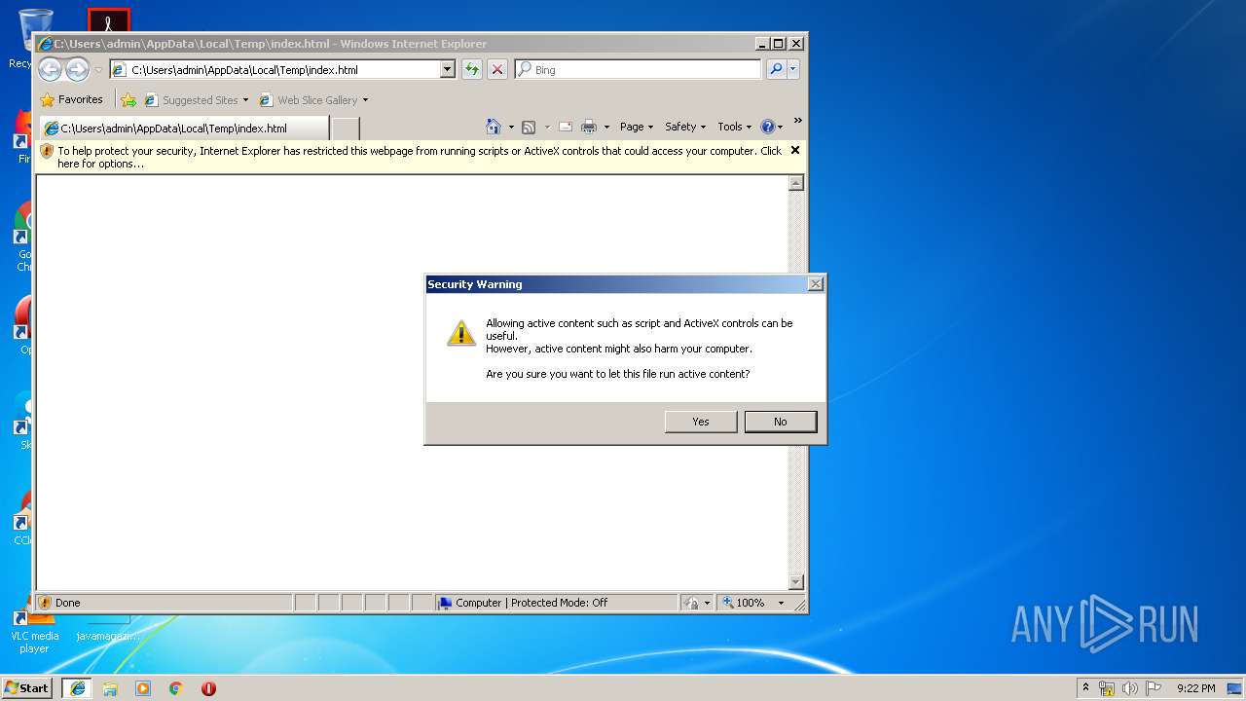Click the Read Mail envelope icon
The height and width of the screenshot is (701, 1246).
[565, 128]
